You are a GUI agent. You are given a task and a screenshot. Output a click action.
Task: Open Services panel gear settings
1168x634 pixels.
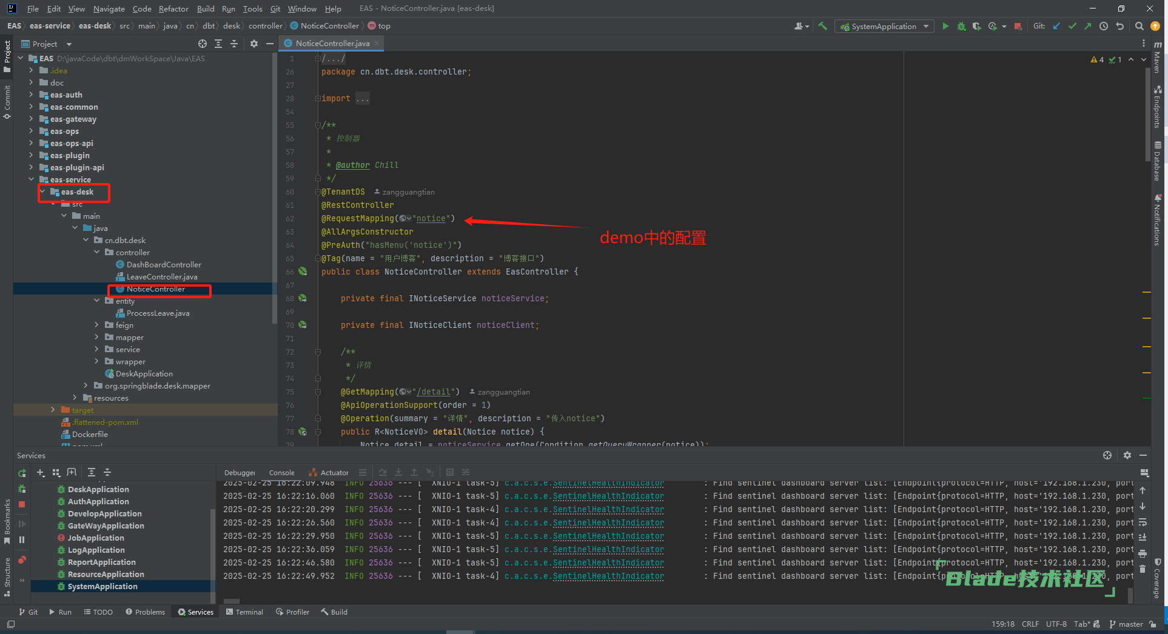click(1127, 455)
